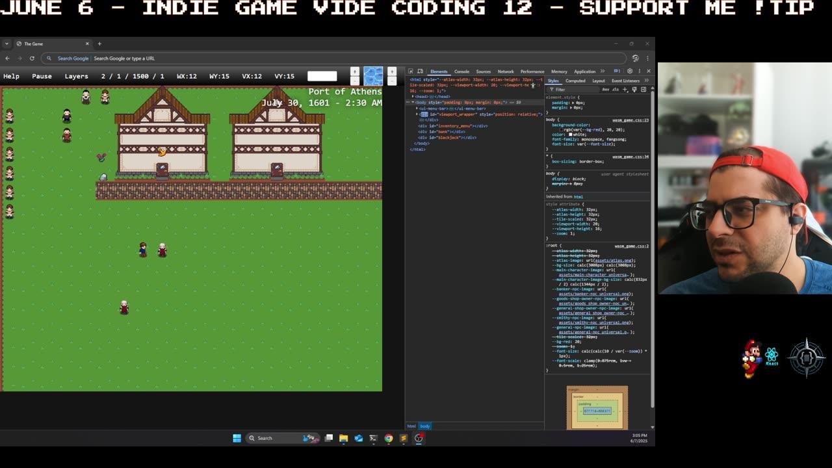Image resolution: width=832 pixels, height=468 pixels.
Task: Open the DevTools three-dot customize menu
Action: (640, 71)
